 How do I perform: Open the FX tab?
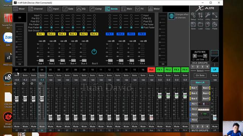(x=139, y=9)
